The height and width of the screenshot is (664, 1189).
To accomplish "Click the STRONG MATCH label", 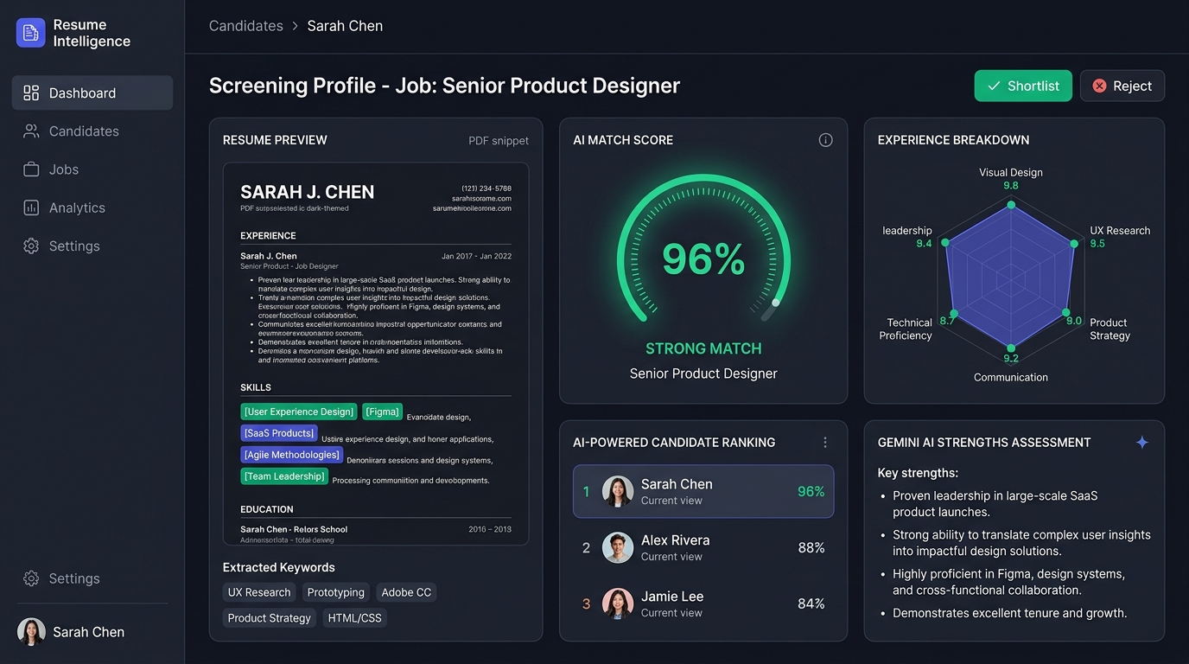I will tap(703, 348).
